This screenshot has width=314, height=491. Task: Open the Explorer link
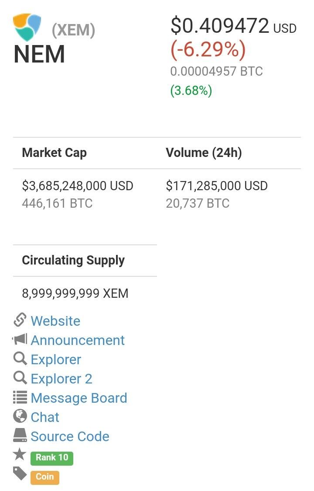click(x=56, y=360)
